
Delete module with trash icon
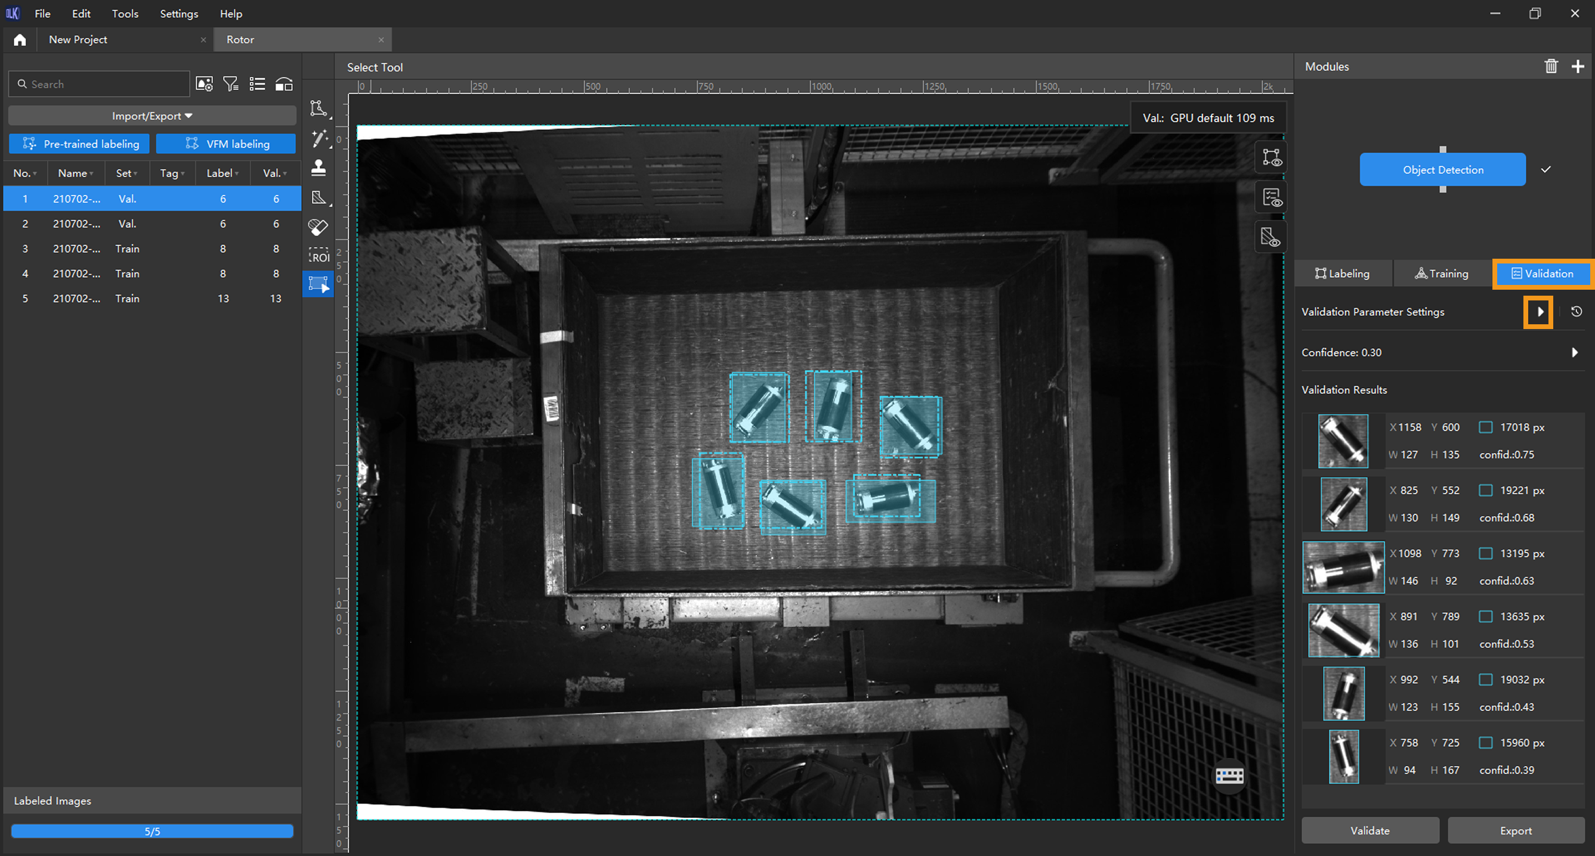tap(1550, 66)
